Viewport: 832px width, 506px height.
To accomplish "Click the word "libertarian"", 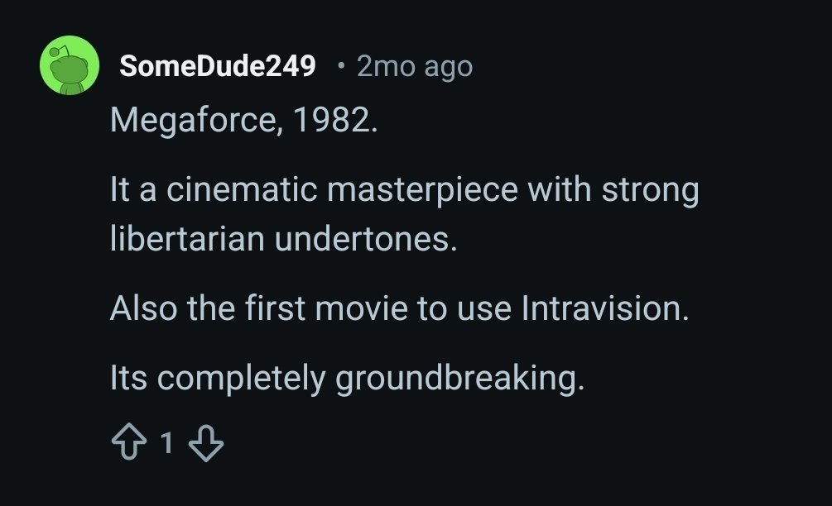I will [187, 239].
